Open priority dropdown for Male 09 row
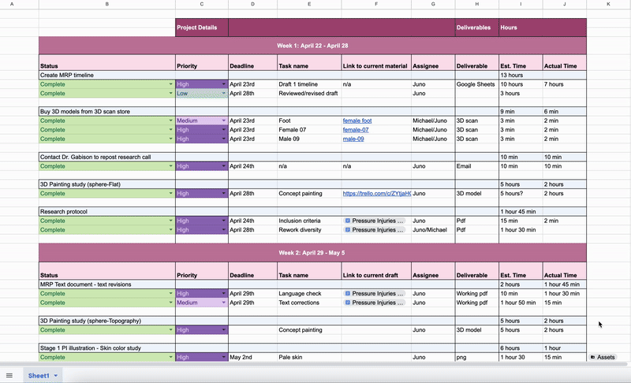This screenshot has height=383, width=631. [x=224, y=139]
